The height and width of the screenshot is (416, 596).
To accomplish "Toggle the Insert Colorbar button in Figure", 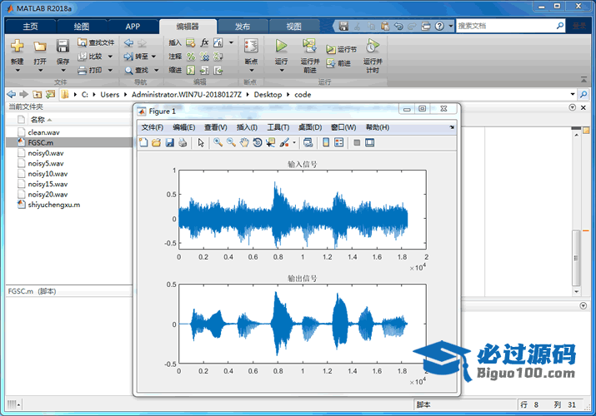I will (x=326, y=143).
